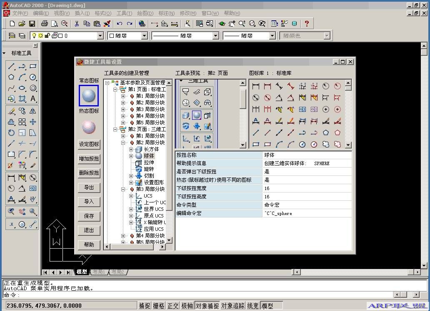Click the Undo arrow icon

click(119, 24)
